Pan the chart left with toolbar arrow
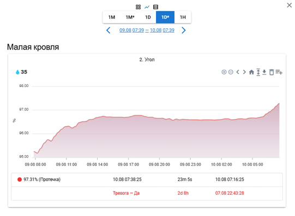The width and height of the screenshot is (295, 216). pos(238,72)
